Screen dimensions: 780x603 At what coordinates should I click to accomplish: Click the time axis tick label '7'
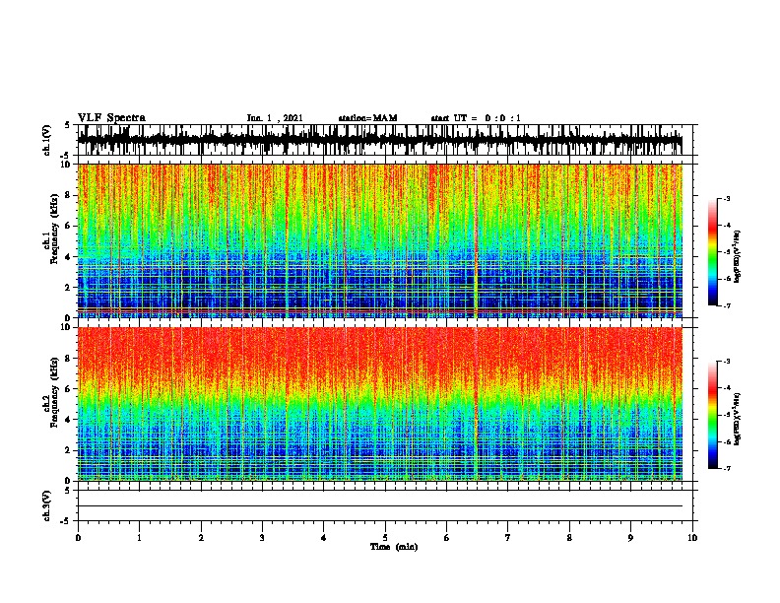pyautogui.click(x=508, y=538)
